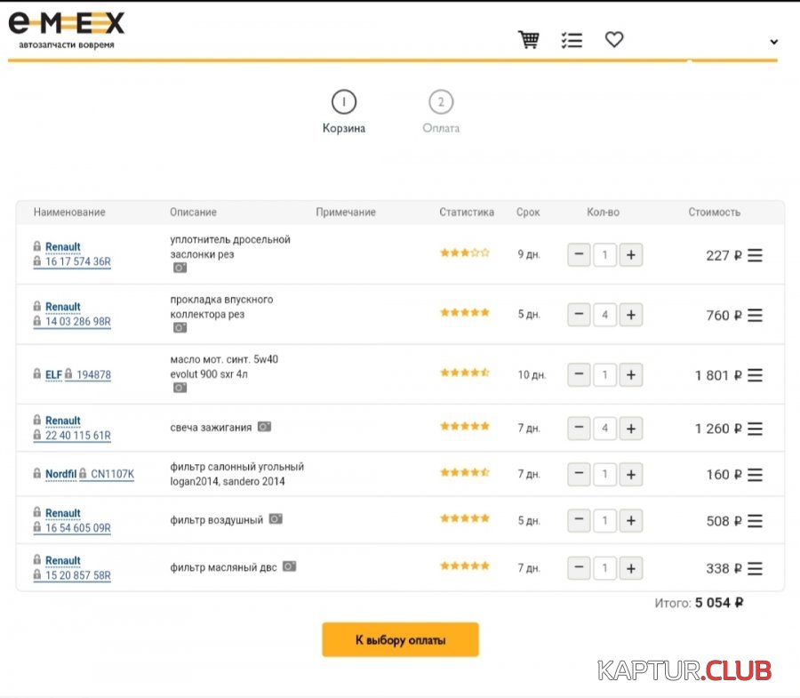Open the checklist orders icon in header
800x698 pixels.
coord(572,40)
